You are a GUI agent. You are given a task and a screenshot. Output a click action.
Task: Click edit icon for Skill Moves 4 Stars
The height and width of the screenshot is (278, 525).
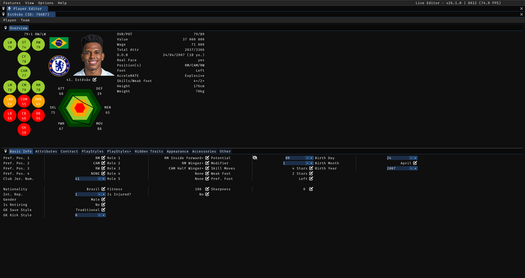point(311,168)
